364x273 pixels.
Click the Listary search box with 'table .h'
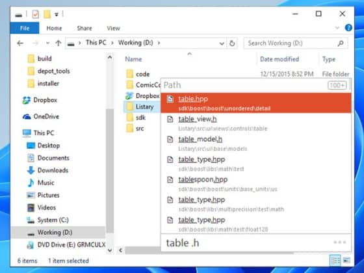(246, 243)
